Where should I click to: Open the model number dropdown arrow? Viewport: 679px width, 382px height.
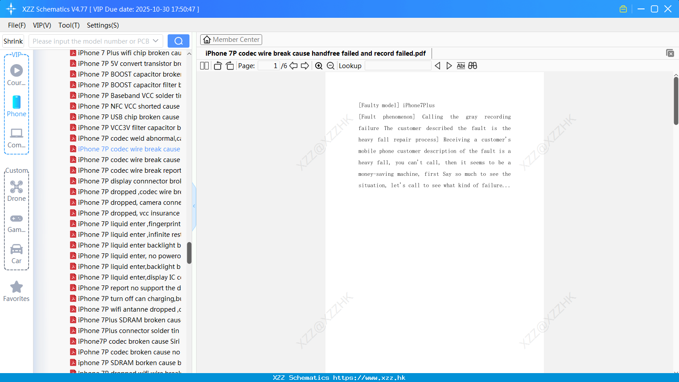156,41
